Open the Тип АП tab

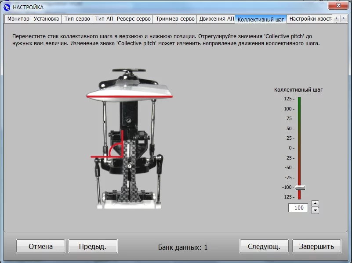(104, 19)
